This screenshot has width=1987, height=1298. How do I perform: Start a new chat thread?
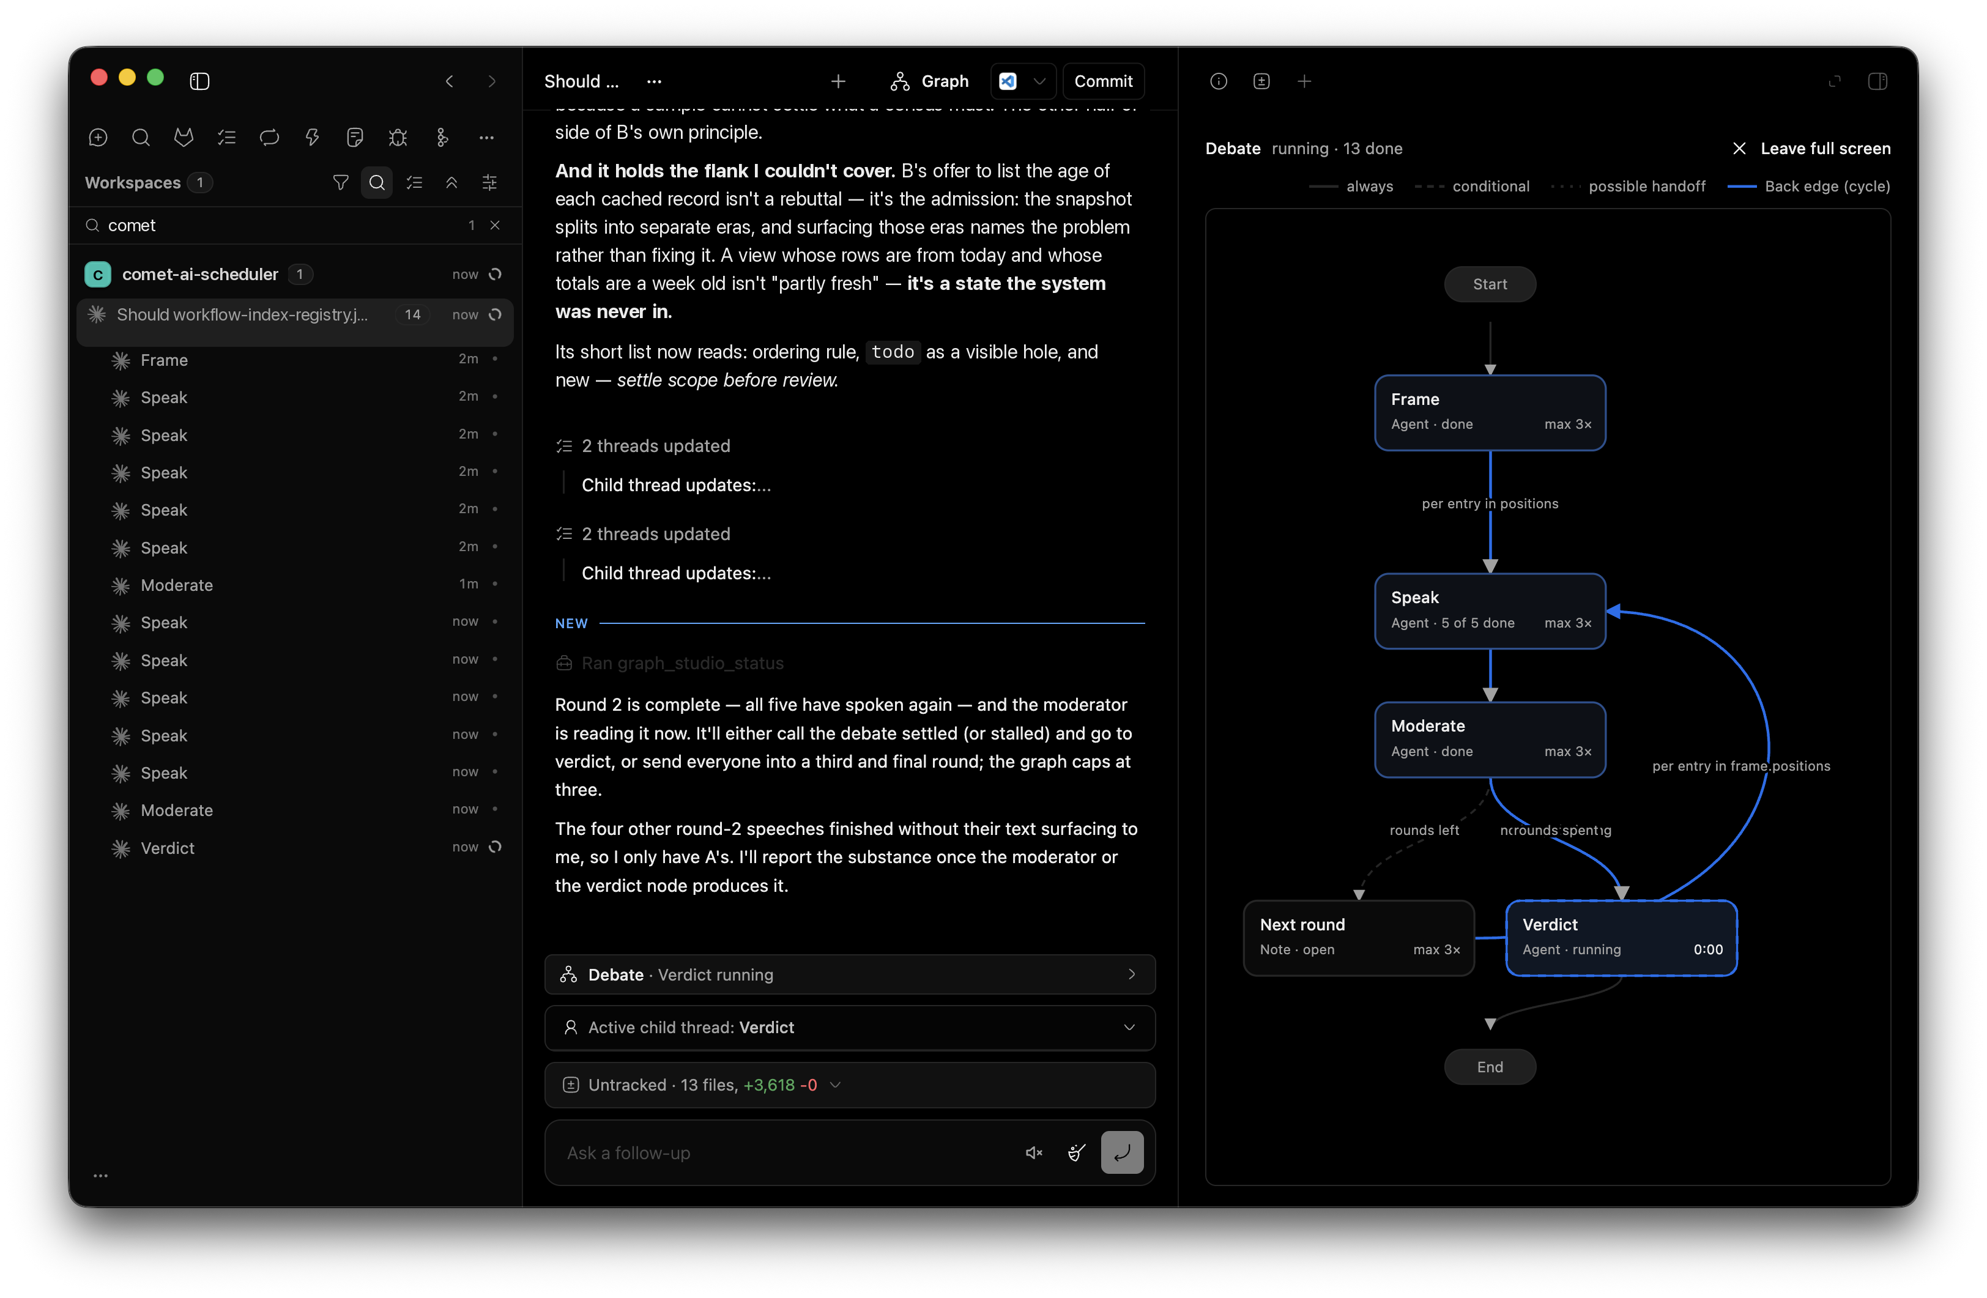click(98, 137)
